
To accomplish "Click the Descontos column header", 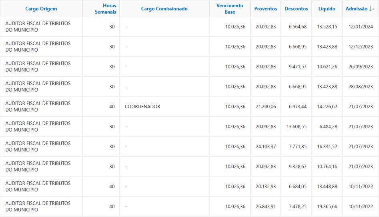I will pos(297,9).
